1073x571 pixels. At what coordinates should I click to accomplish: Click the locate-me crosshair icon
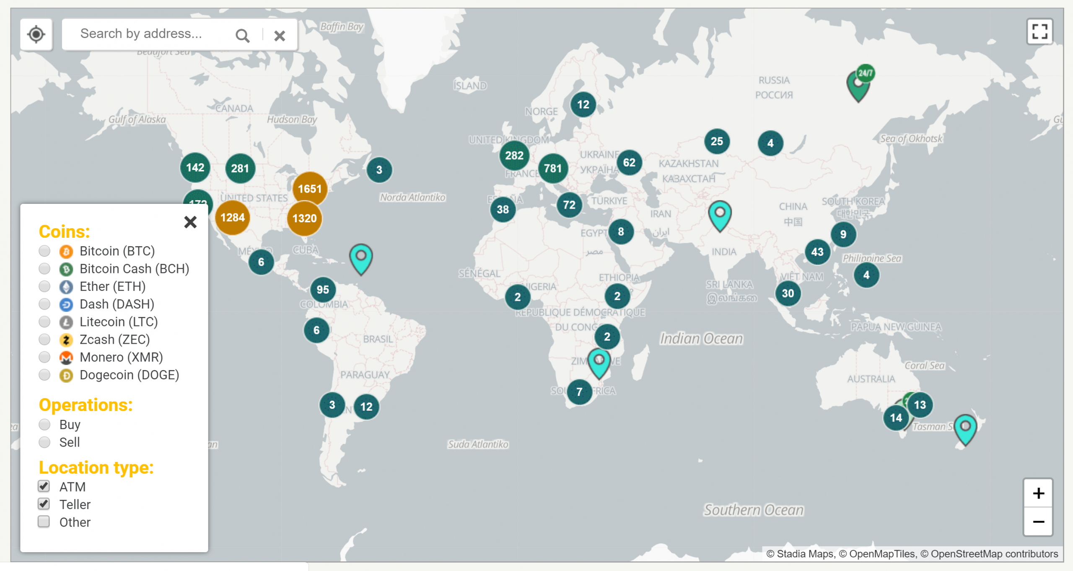[36, 34]
